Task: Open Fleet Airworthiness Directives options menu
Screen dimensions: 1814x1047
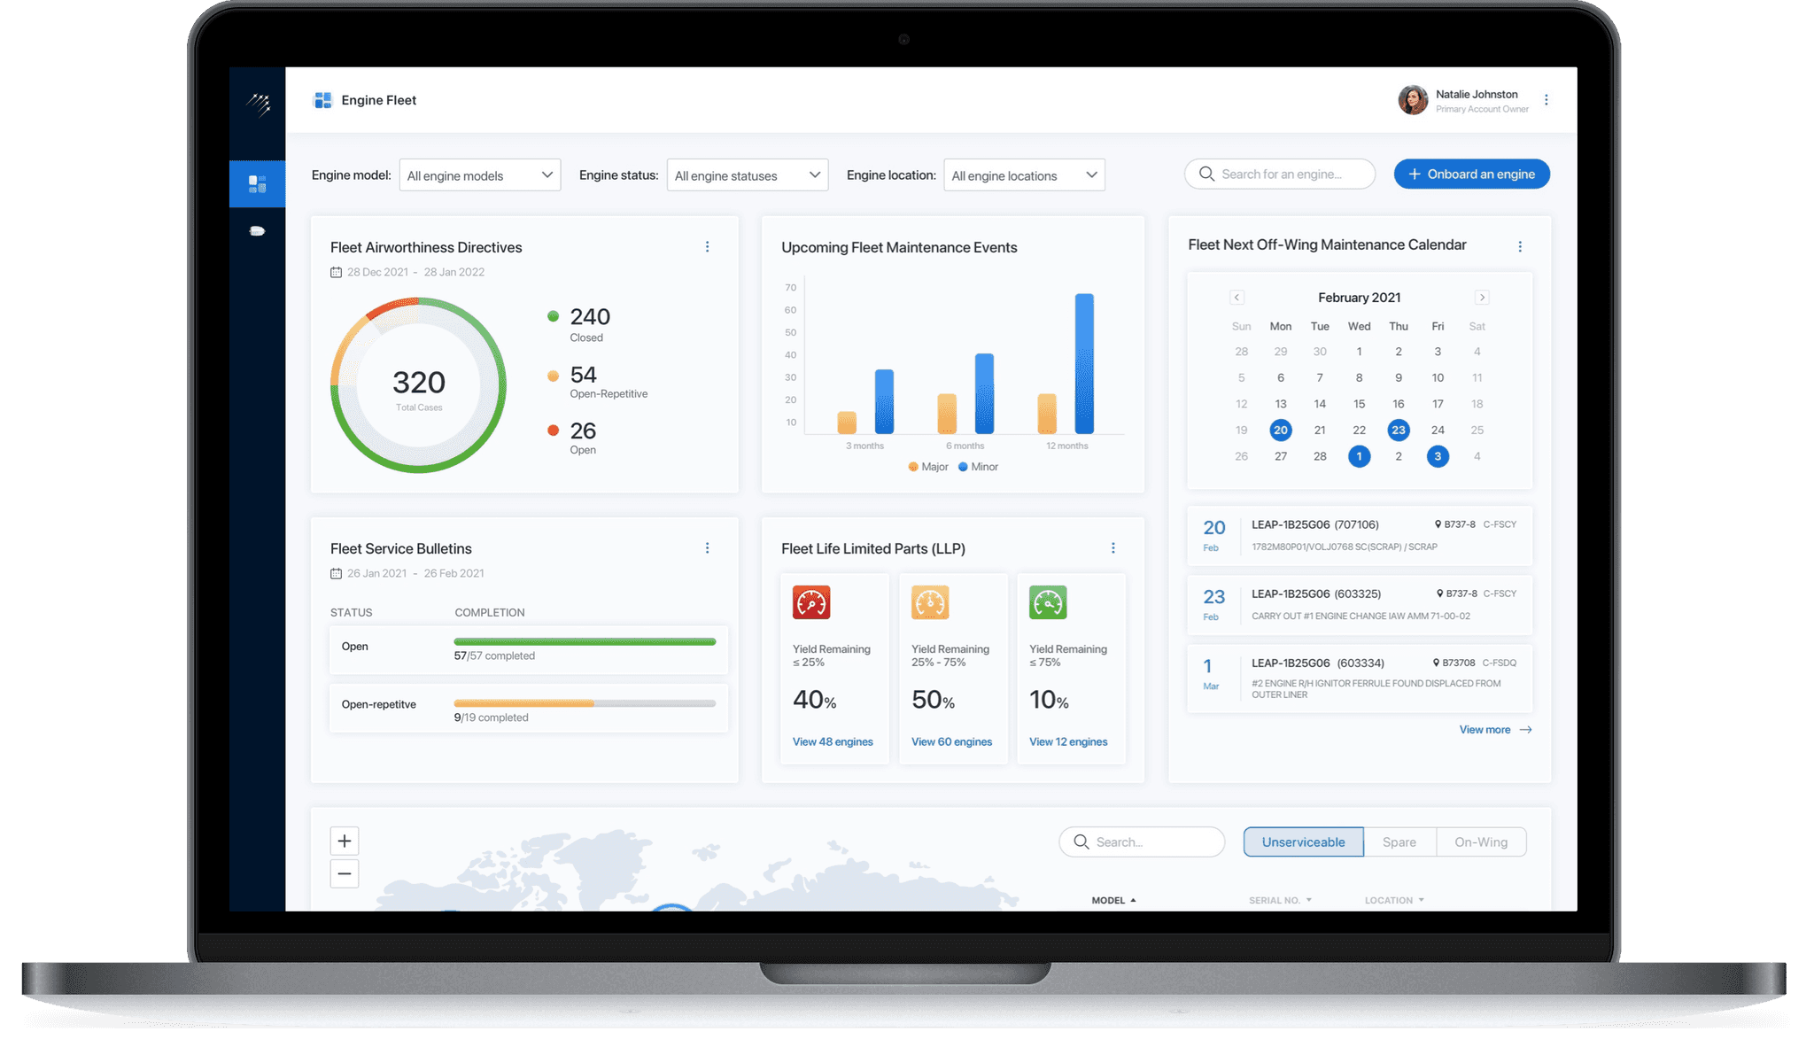Action: (x=707, y=247)
